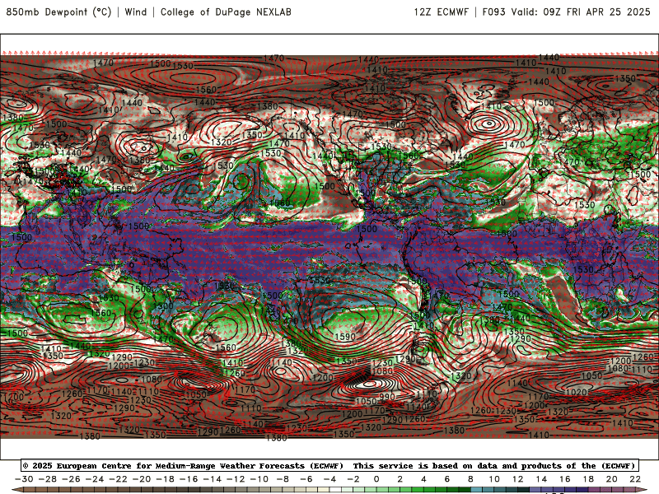Click the '-28' legend value
Image resolution: width=659 pixels, height=494 pixels.
coord(48,479)
